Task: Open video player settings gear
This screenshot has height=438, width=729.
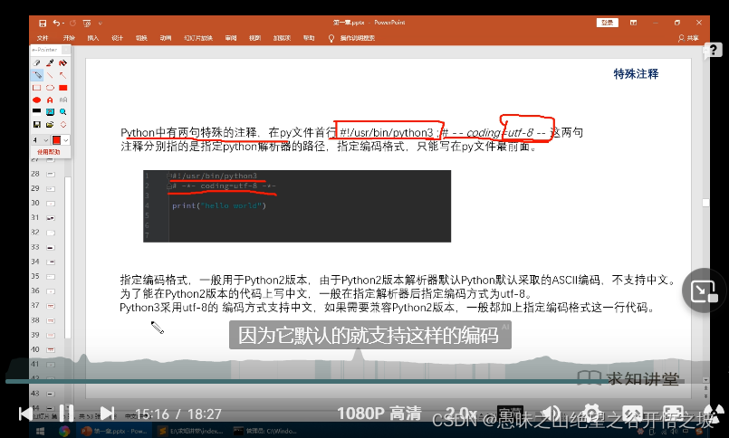Action: pos(591,413)
